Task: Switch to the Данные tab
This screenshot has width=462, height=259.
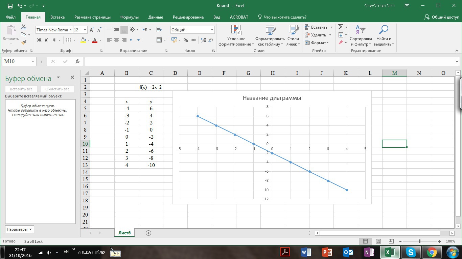Action: (x=156, y=17)
